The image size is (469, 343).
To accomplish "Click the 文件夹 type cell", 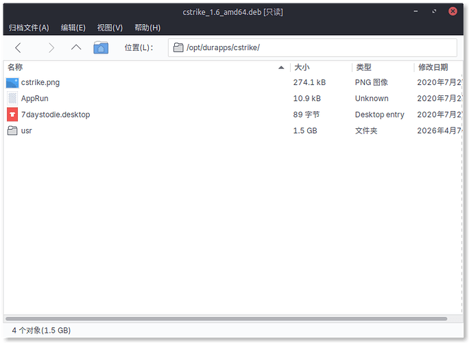I will (x=366, y=131).
